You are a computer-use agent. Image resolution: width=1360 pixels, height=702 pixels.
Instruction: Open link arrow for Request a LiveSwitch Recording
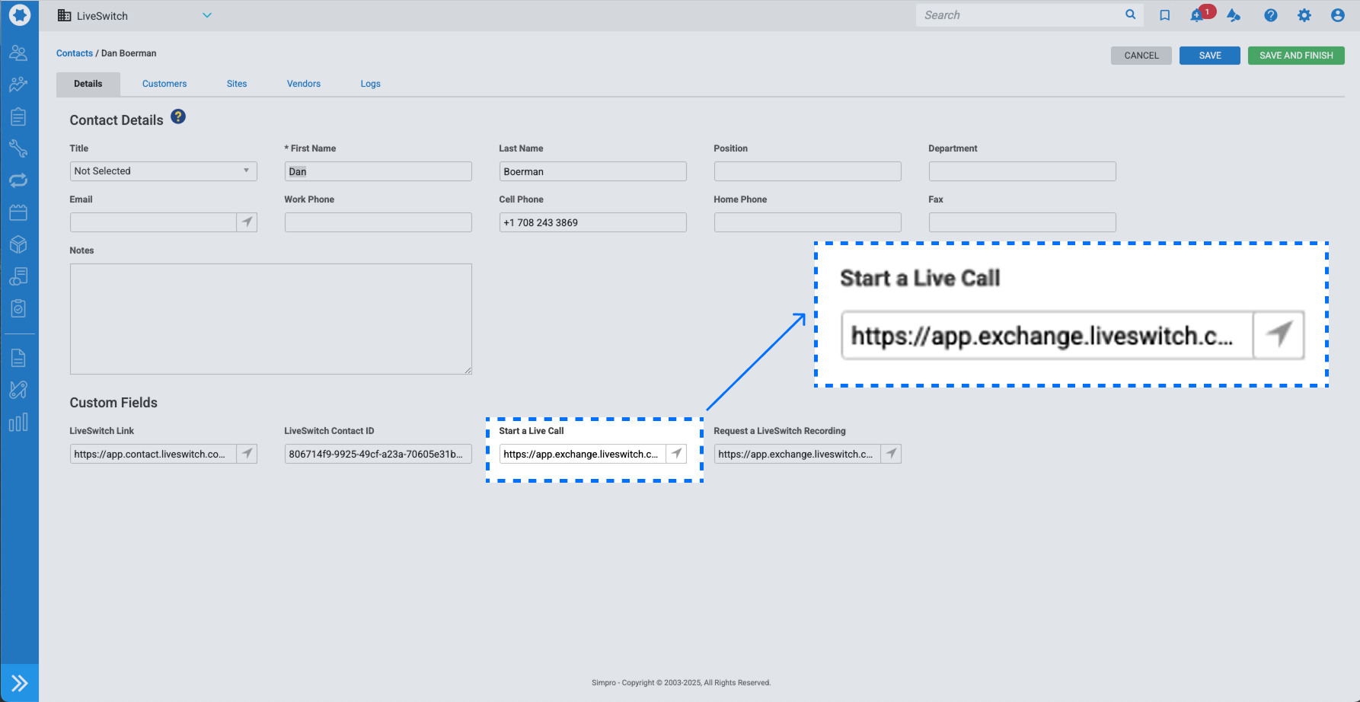pos(891,454)
